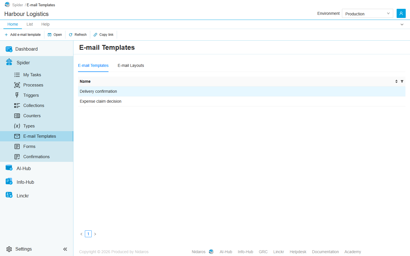Open the Nidaros footer link
The image size is (410, 256).
coord(198,252)
